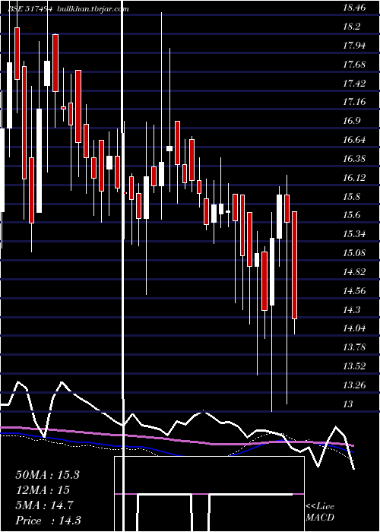Click the 12MA : 15 readout
This screenshot has width=380, height=532.
[x=43, y=490]
